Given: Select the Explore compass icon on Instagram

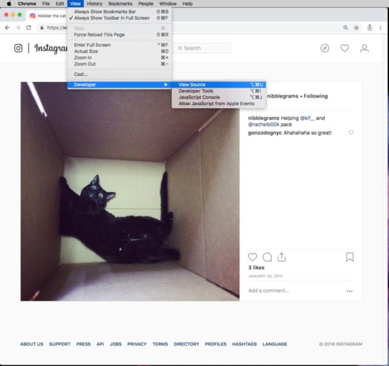Looking at the screenshot, I should click(x=324, y=48).
